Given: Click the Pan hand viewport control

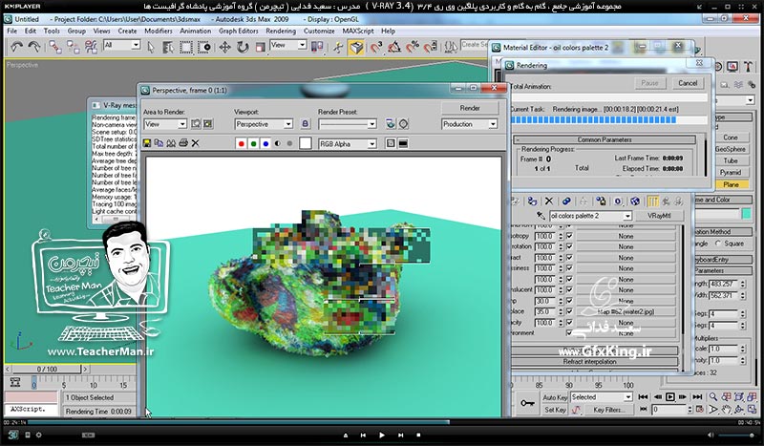Looking at the screenshot, I should point(726,410).
